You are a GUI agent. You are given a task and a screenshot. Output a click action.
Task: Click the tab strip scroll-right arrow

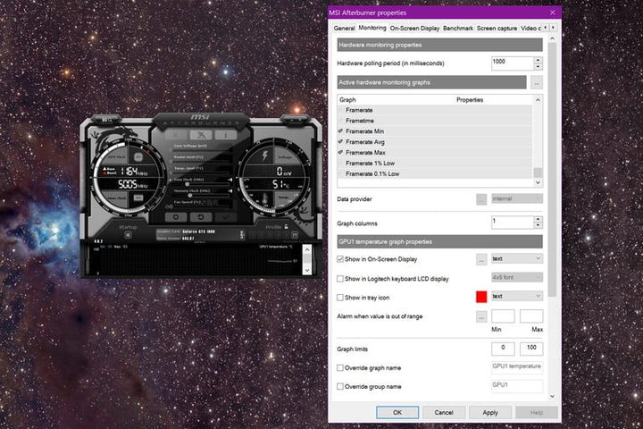click(x=553, y=28)
